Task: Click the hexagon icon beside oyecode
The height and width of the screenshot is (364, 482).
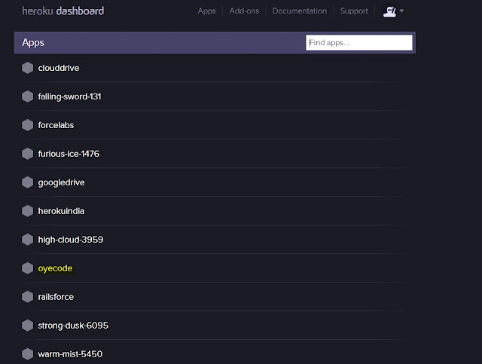Action: coord(27,268)
